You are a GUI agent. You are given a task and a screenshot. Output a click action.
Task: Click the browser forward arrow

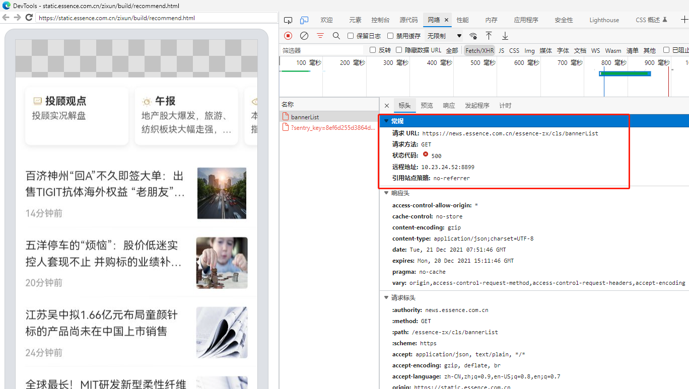coord(17,18)
